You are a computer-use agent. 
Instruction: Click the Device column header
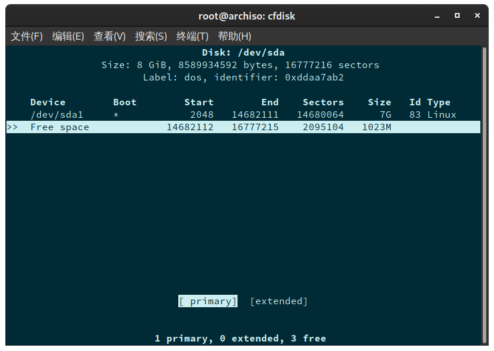point(47,102)
